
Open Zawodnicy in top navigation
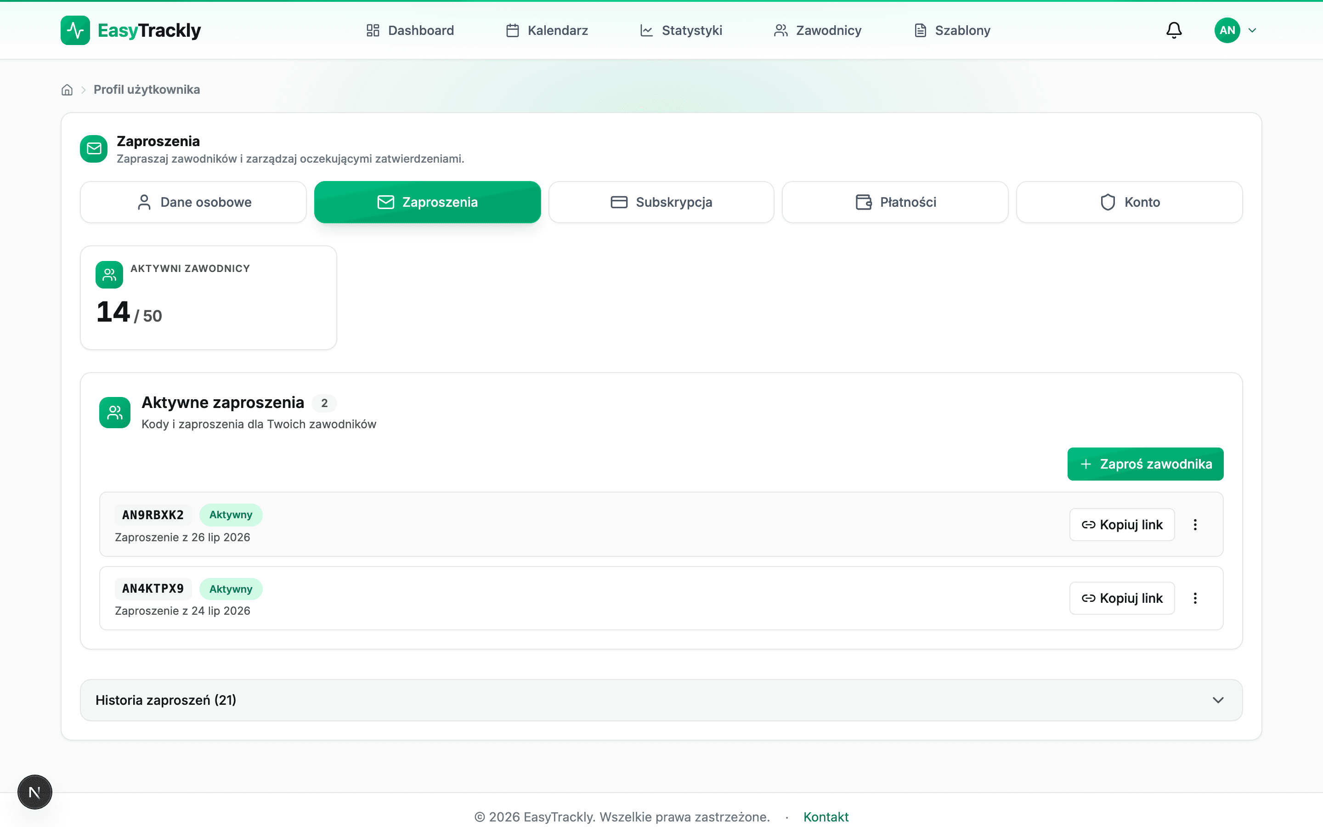(817, 30)
